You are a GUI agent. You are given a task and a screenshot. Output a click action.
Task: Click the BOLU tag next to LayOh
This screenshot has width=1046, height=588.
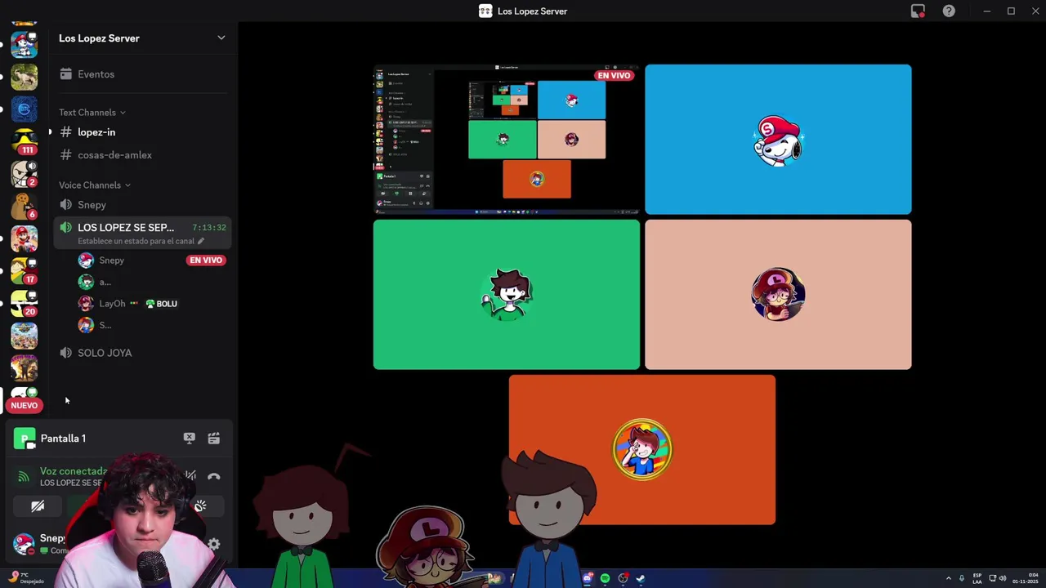point(162,304)
